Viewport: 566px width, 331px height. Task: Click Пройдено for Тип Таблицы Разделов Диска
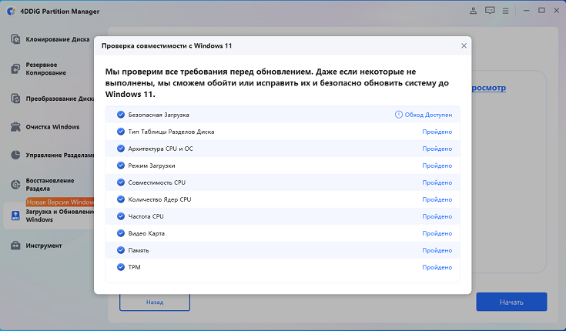click(437, 132)
